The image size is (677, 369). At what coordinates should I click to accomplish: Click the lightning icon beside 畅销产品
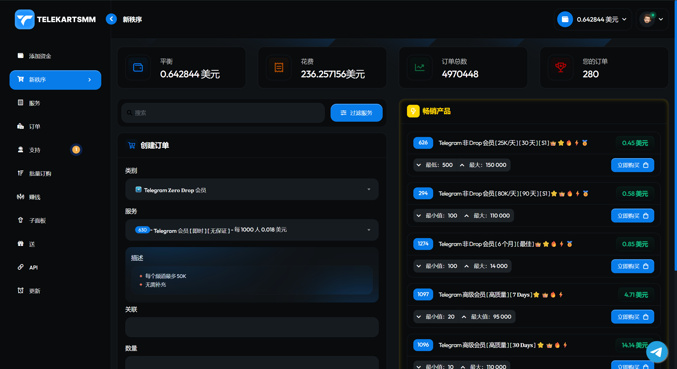(413, 111)
